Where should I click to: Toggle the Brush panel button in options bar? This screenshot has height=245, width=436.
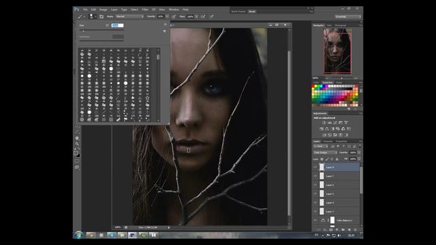coord(102,16)
